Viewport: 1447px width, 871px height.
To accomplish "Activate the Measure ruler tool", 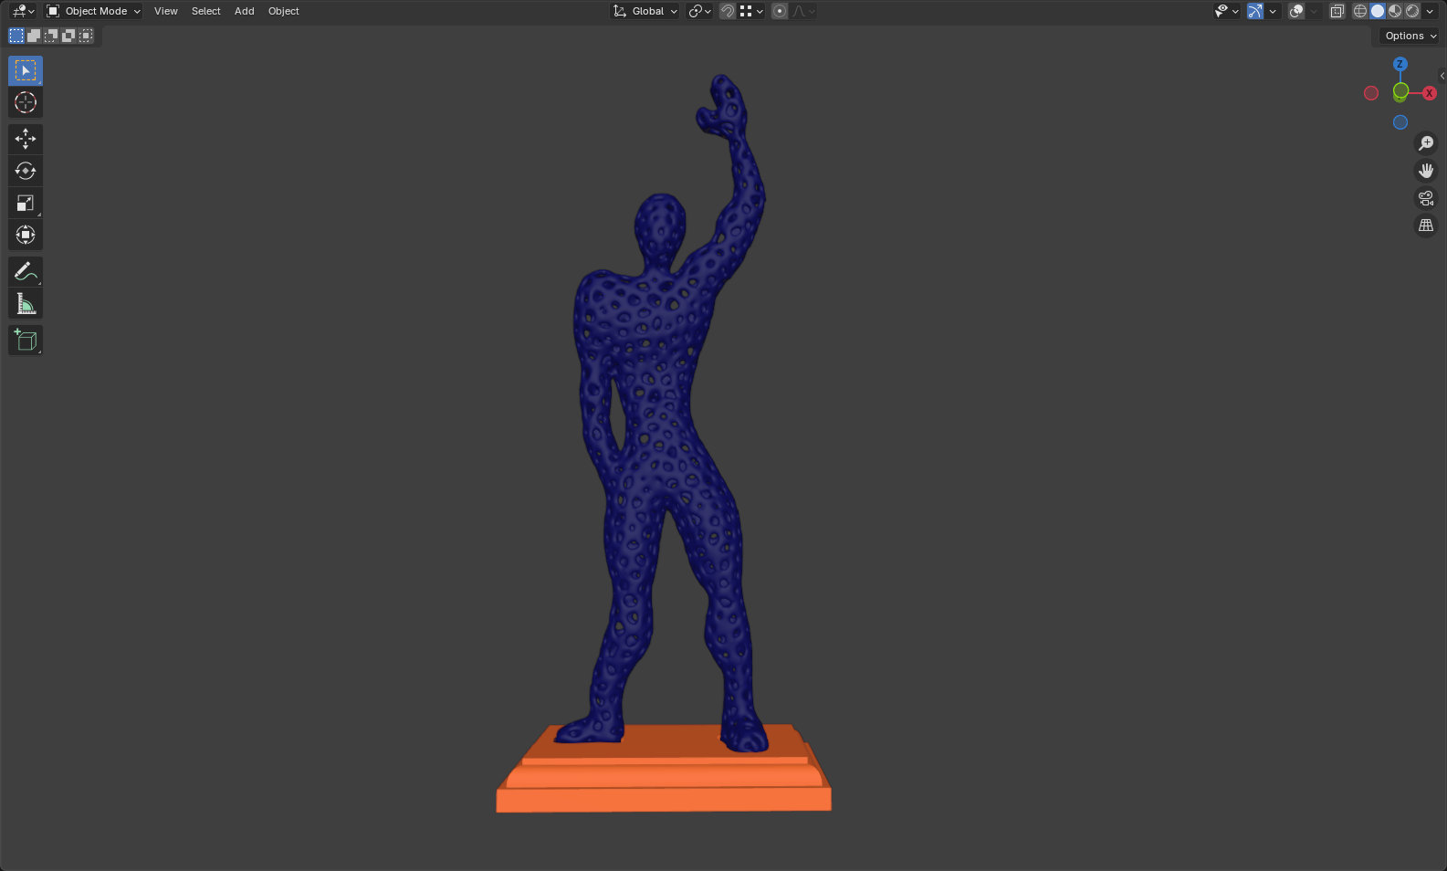I will point(26,304).
